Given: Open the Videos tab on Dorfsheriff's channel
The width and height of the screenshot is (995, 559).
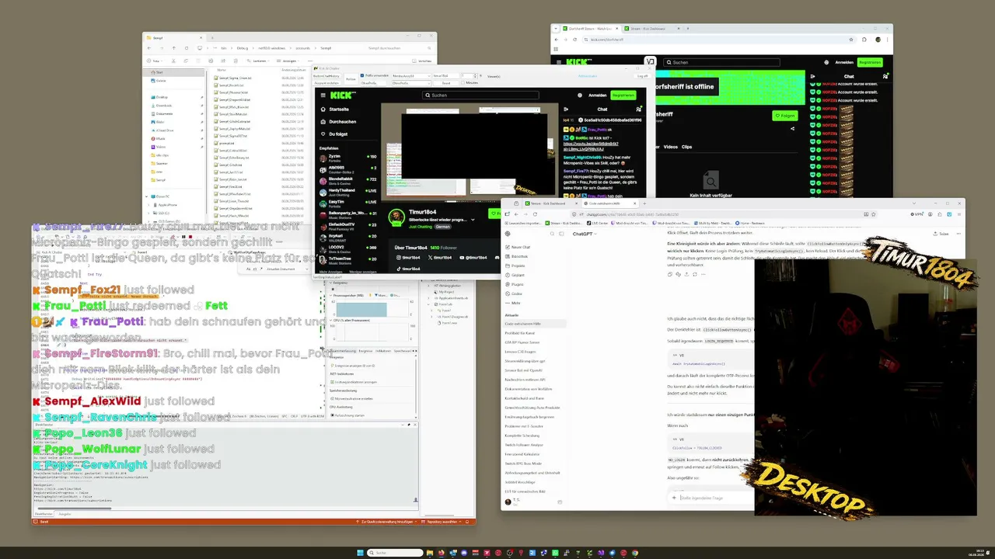Looking at the screenshot, I should point(670,147).
